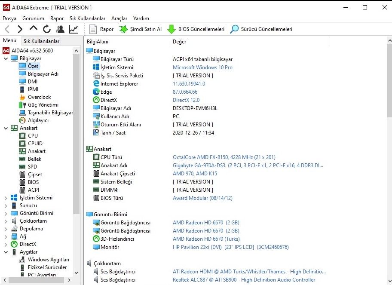The width and height of the screenshot is (392, 285).
Task: Expand the Görüntü Birimi tree node
Action: [x=6, y=214]
